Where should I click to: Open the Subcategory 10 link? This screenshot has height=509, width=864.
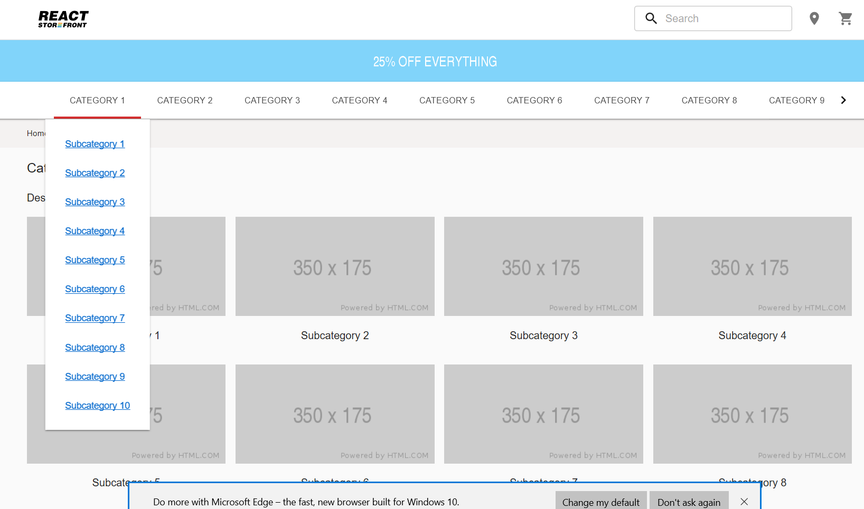(x=97, y=405)
